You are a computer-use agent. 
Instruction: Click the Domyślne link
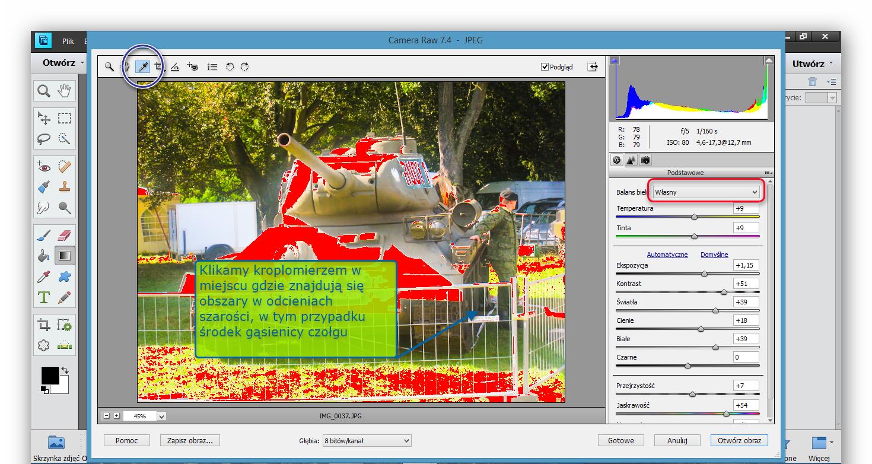pyautogui.click(x=714, y=255)
